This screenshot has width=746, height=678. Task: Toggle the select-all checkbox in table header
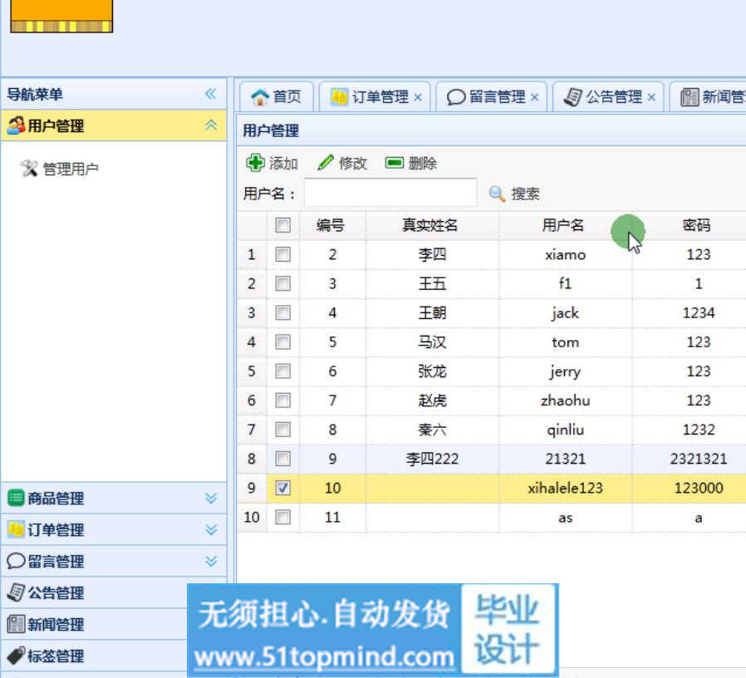coord(283,225)
